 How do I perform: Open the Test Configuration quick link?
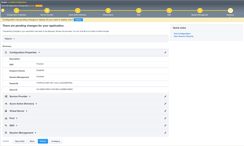182,34
